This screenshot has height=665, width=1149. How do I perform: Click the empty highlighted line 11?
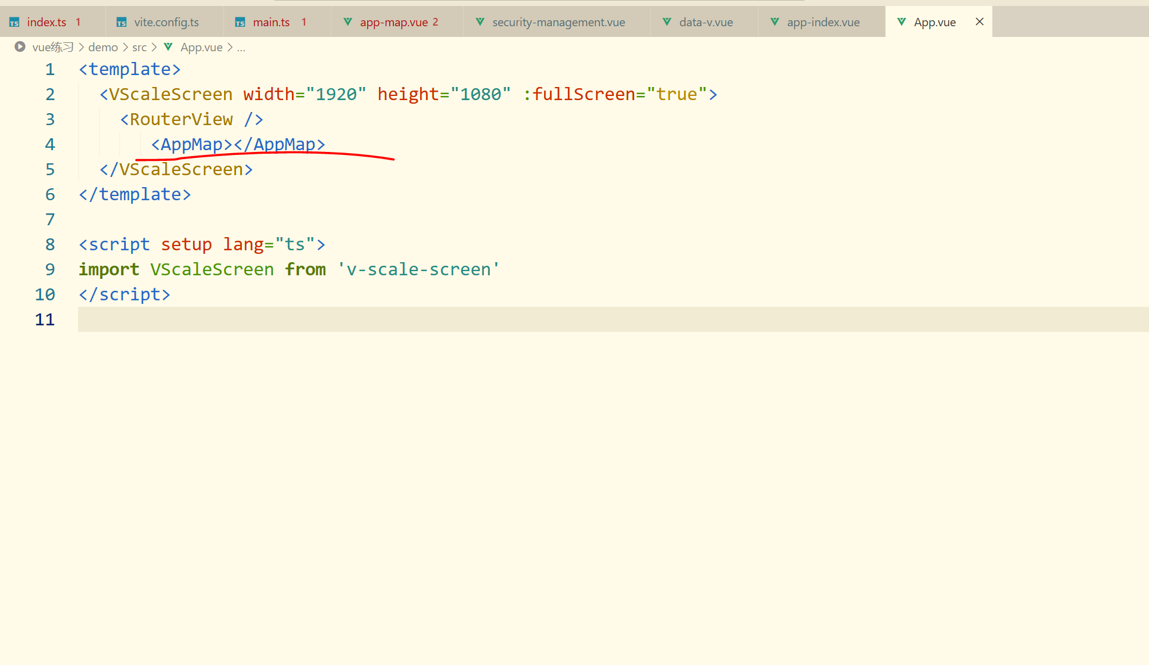tap(477, 319)
